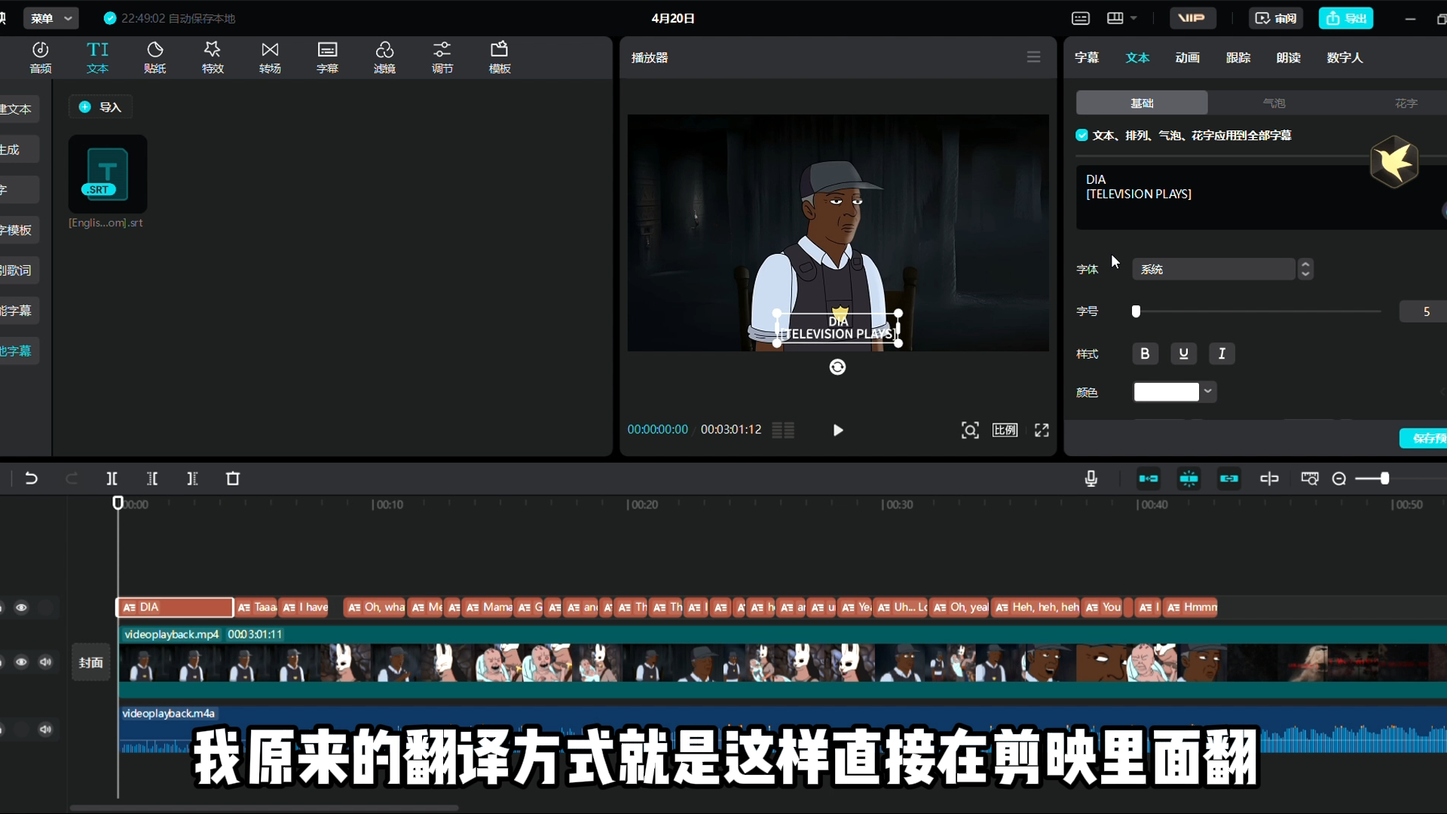Click the redo arrow in timeline toolbar

[72, 479]
